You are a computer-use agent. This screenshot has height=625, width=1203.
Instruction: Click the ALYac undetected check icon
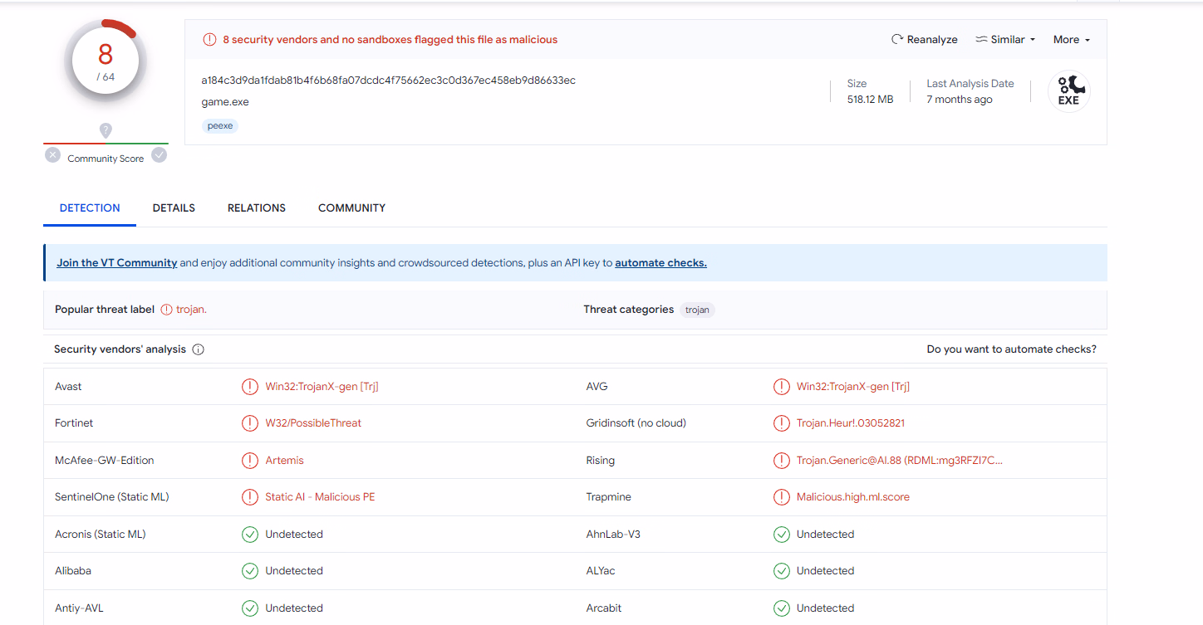point(781,571)
